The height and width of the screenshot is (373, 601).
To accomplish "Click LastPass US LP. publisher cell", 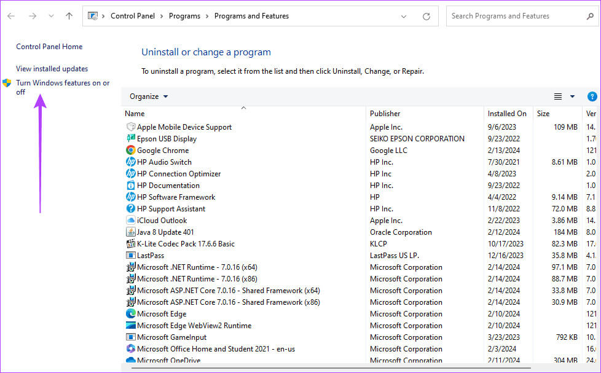I will [x=395, y=255].
